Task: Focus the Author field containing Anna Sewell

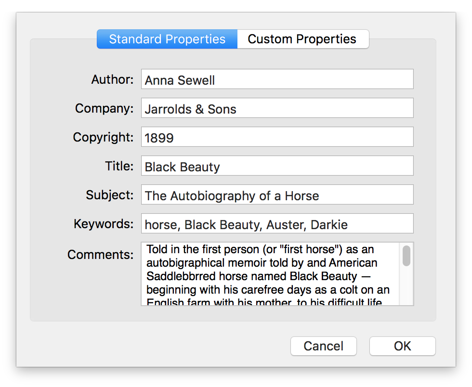Action: click(277, 79)
